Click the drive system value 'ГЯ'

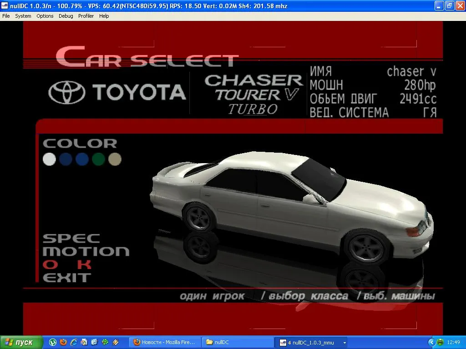430,113
